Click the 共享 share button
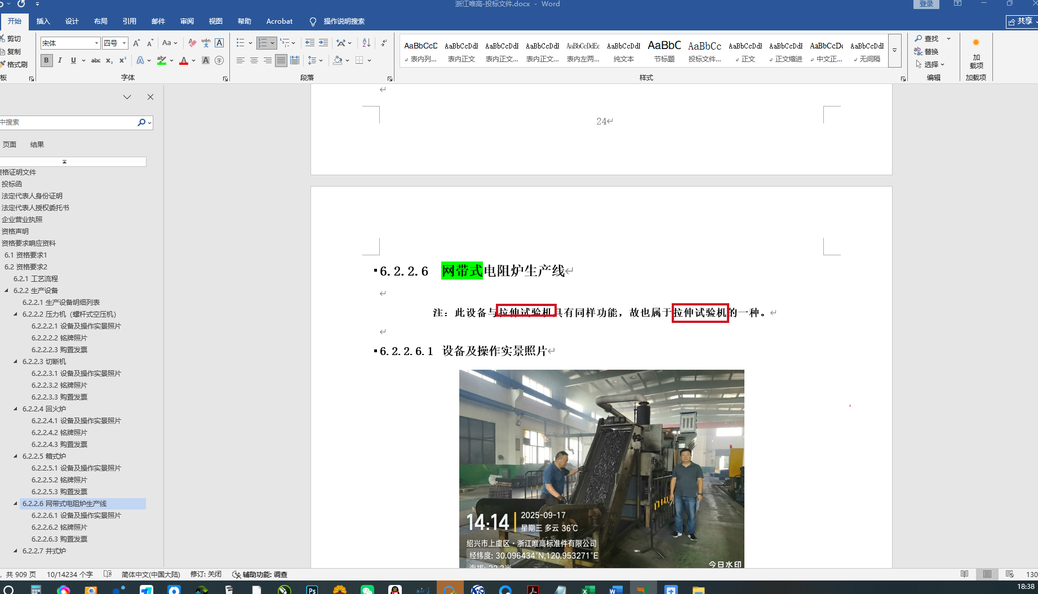 pyautogui.click(x=1023, y=21)
